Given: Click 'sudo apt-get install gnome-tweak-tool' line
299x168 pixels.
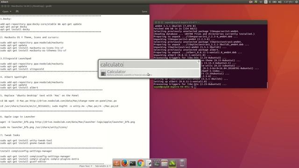Looking at the screenshot, I should tap(26, 143).
